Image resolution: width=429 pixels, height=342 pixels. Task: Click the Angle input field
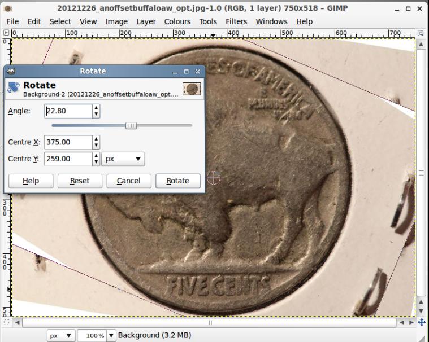tap(68, 111)
